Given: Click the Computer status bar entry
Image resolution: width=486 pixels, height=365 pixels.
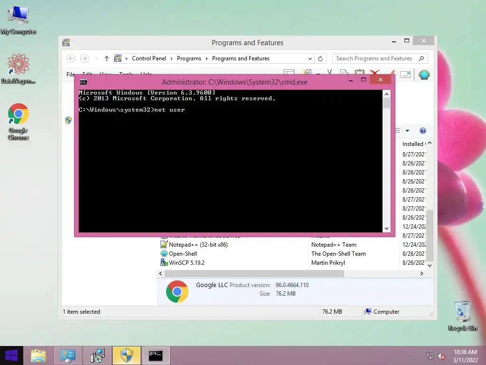Looking at the screenshot, I should [x=382, y=312].
